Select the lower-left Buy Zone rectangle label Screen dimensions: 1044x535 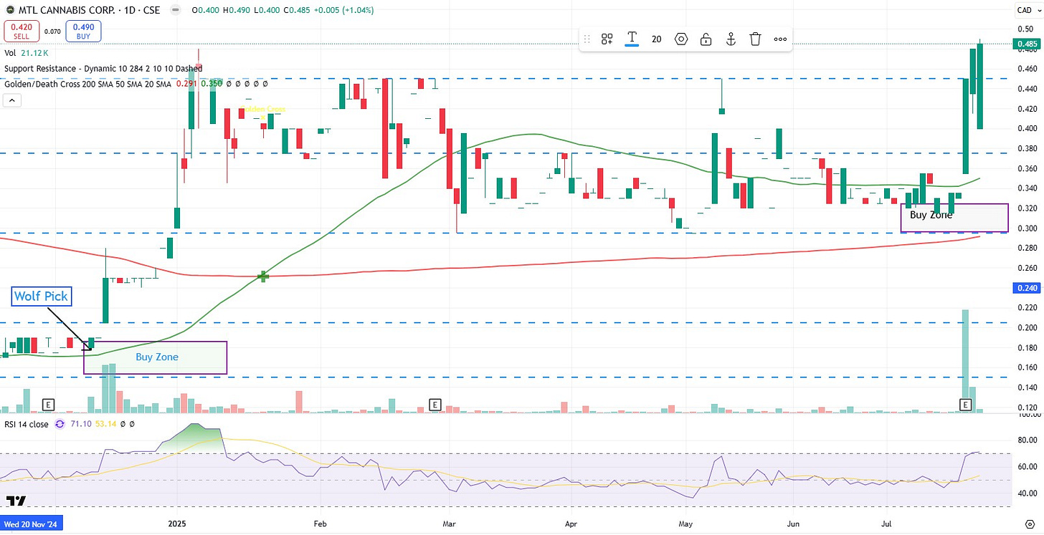click(x=157, y=357)
